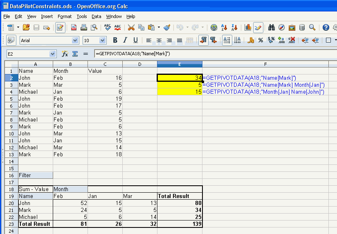Click the Sum sigma icon
The height and width of the screenshot is (234, 337).
tap(75, 54)
